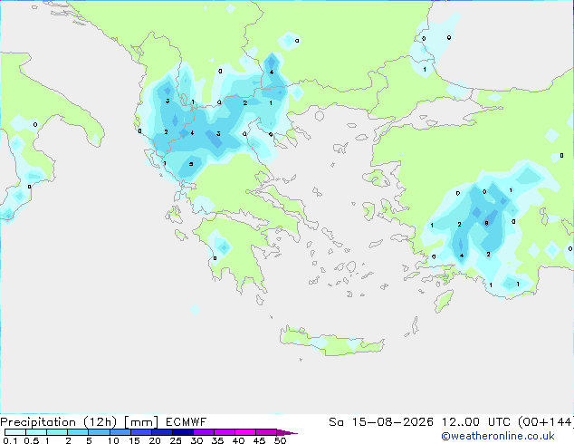Select the 5–10 mm legend color swatch
The image size is (574, 444).
[x=99, y=432]
